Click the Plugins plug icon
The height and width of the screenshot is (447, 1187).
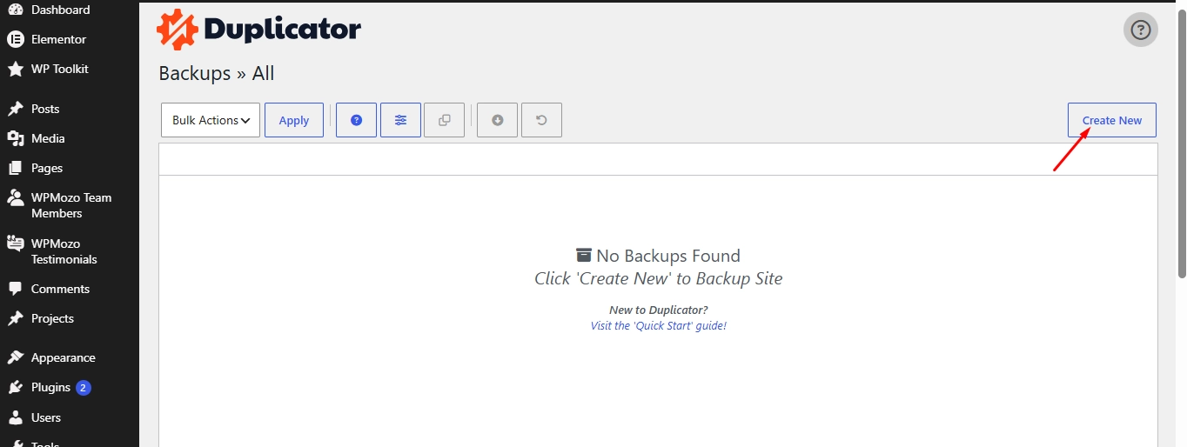[16, 387]
